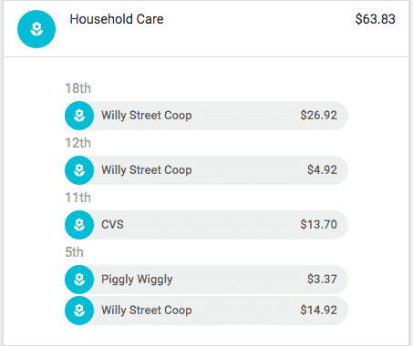Click the Household Care title text
The height and width of the screenshot is (346, 413).
pyautogui.click(x=117, y=19)
